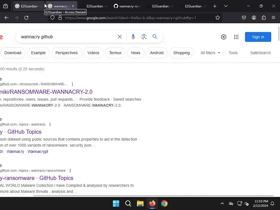The height and width of the screenshot is (210, 280).
Task: Open Google apps grid
Action: point(236,37)
